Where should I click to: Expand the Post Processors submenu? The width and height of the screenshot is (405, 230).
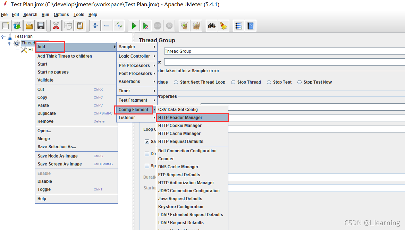click(137, 73)
